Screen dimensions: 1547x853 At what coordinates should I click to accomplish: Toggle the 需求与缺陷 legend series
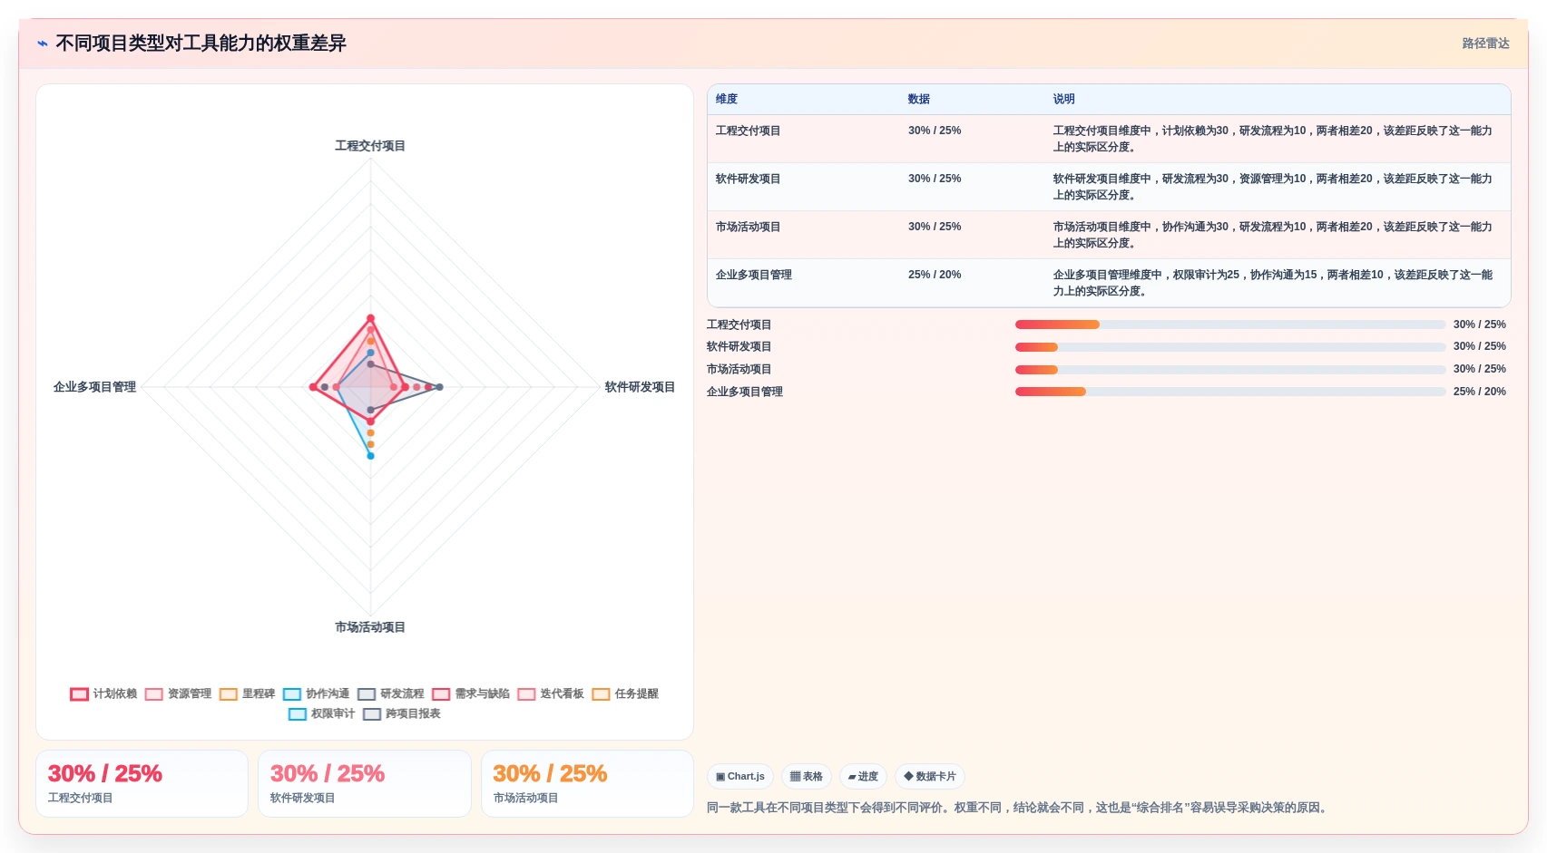coord(471,693)
